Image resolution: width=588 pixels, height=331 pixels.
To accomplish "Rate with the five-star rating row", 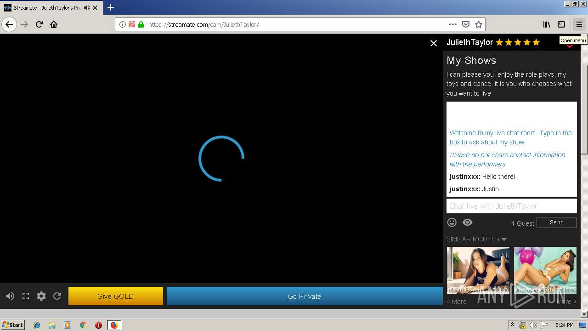I will pyautogui.click(x=518, y=42).
